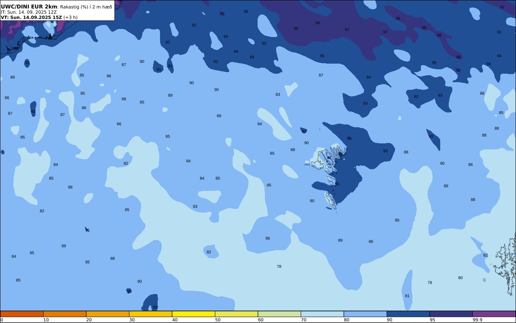The height and width of the screenshot is (323, 516).
Task: Click the '(+3 h)' forecast offset text
Action: pos(71,17)
